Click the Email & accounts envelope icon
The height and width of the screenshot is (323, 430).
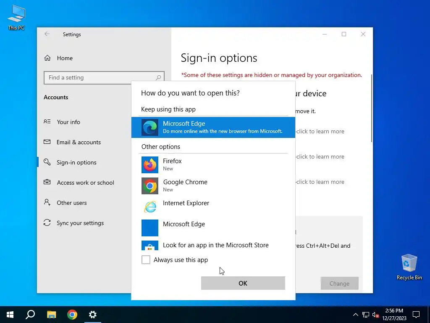47,142
